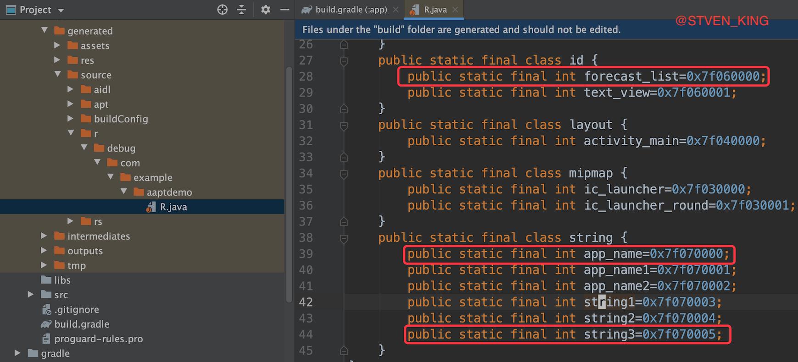The image size is (798, 362).
Task: Click the assets folder icon
Action: (x=73, y=45)
